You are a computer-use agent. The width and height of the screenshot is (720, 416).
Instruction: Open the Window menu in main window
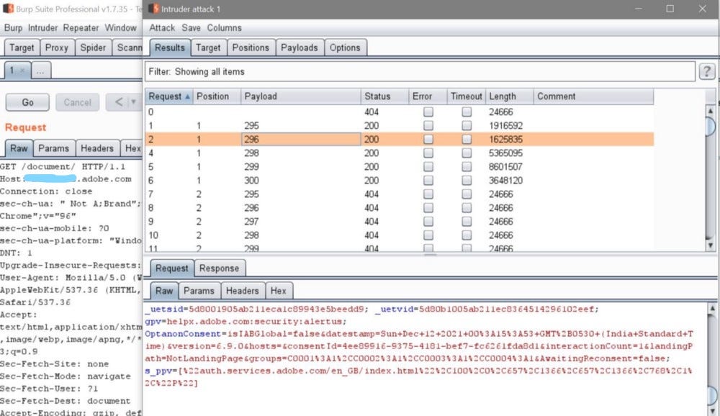121,28
